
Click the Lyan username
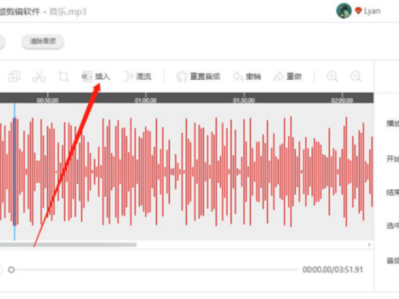[372, 11]
